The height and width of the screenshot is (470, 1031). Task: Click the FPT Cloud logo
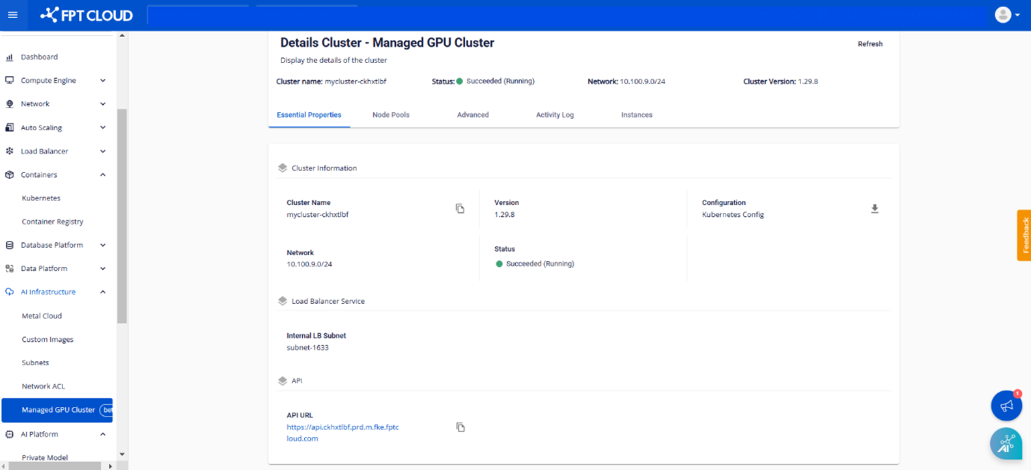(87, 15)
